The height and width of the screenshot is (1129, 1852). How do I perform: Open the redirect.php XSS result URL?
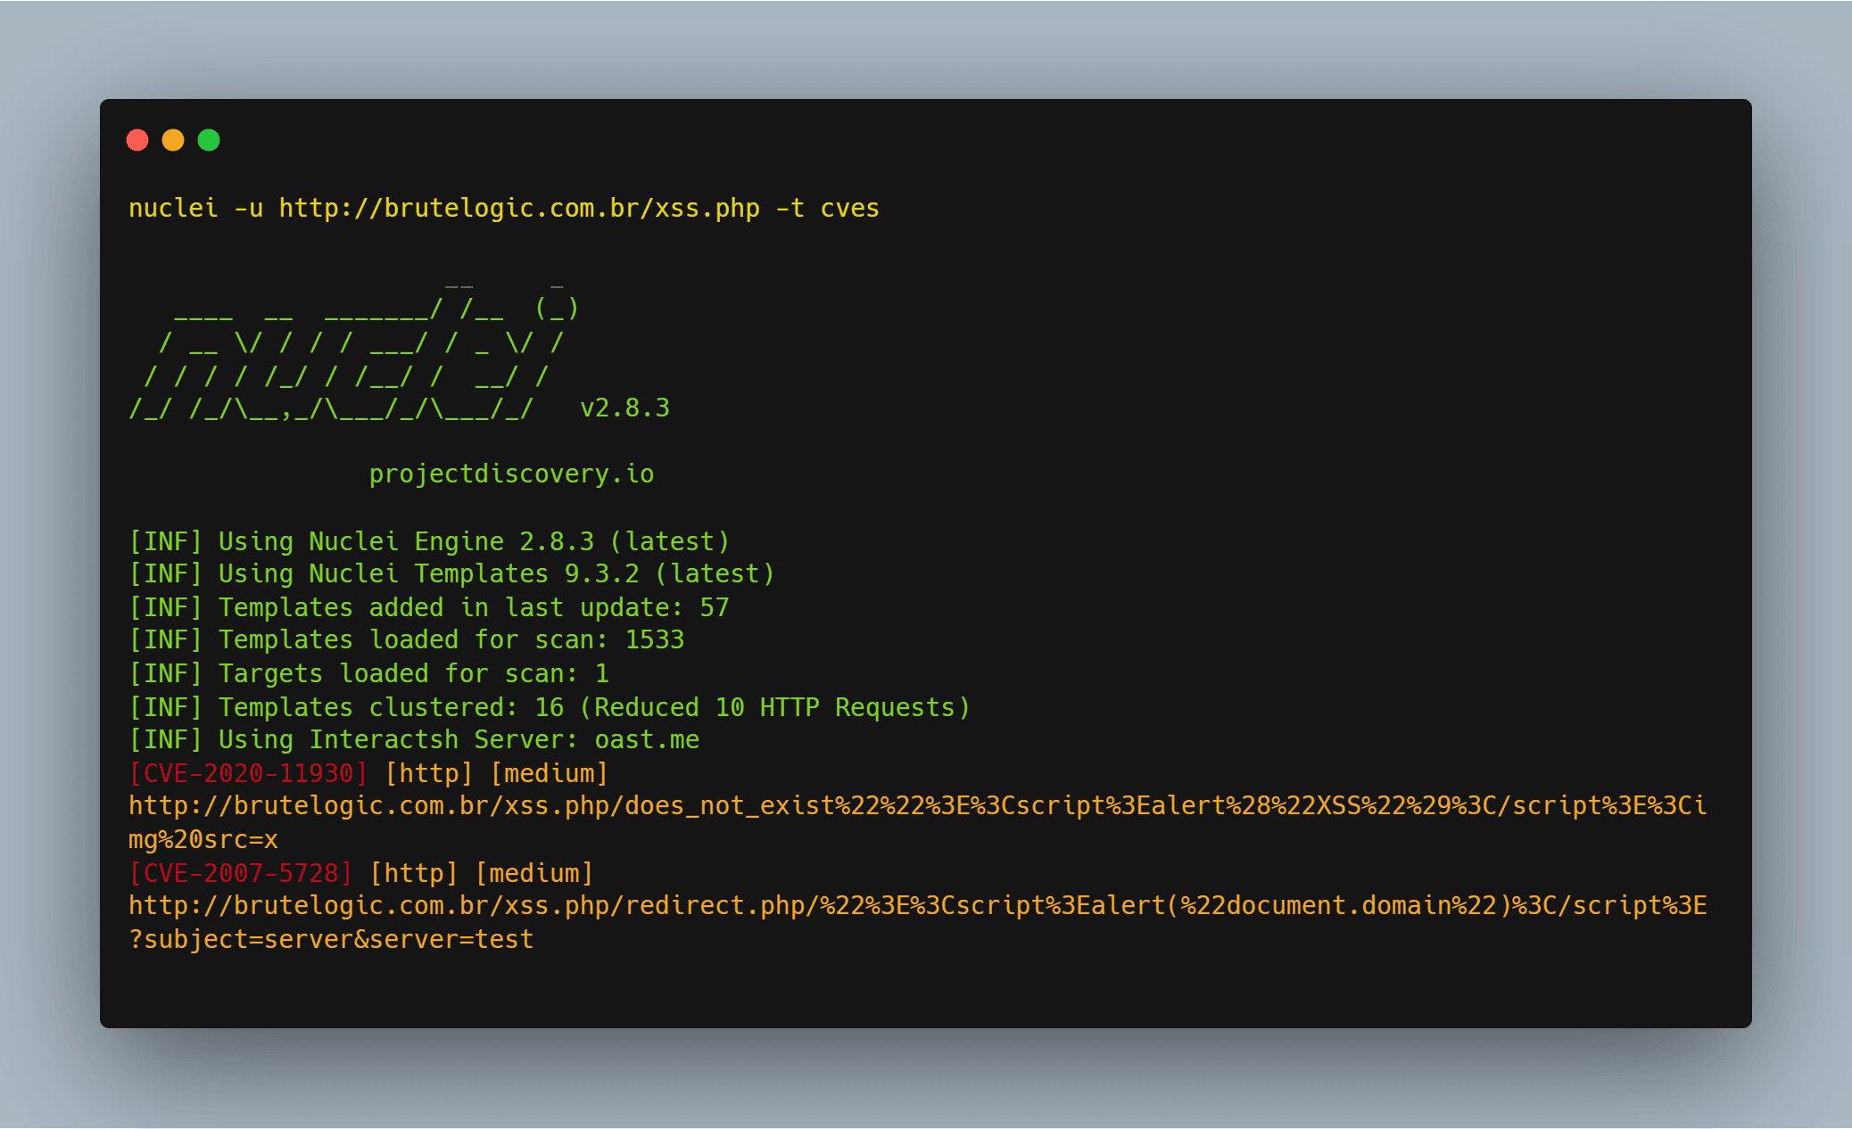tap(917, 906)
